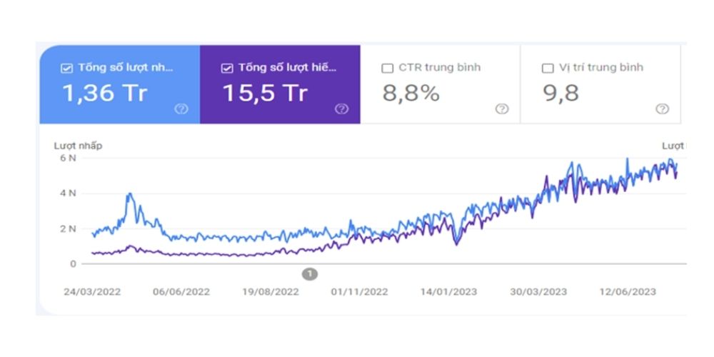The image size is (714, 357).
Task: Uncheck the Tổng số lượt hiển thị checkbox
Action: pos(227,69)
